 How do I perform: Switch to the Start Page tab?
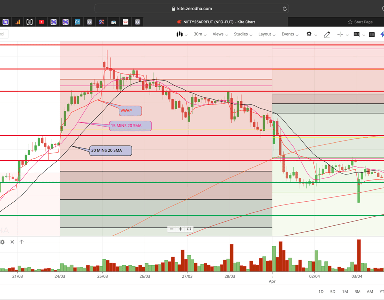tap(360, 22)
